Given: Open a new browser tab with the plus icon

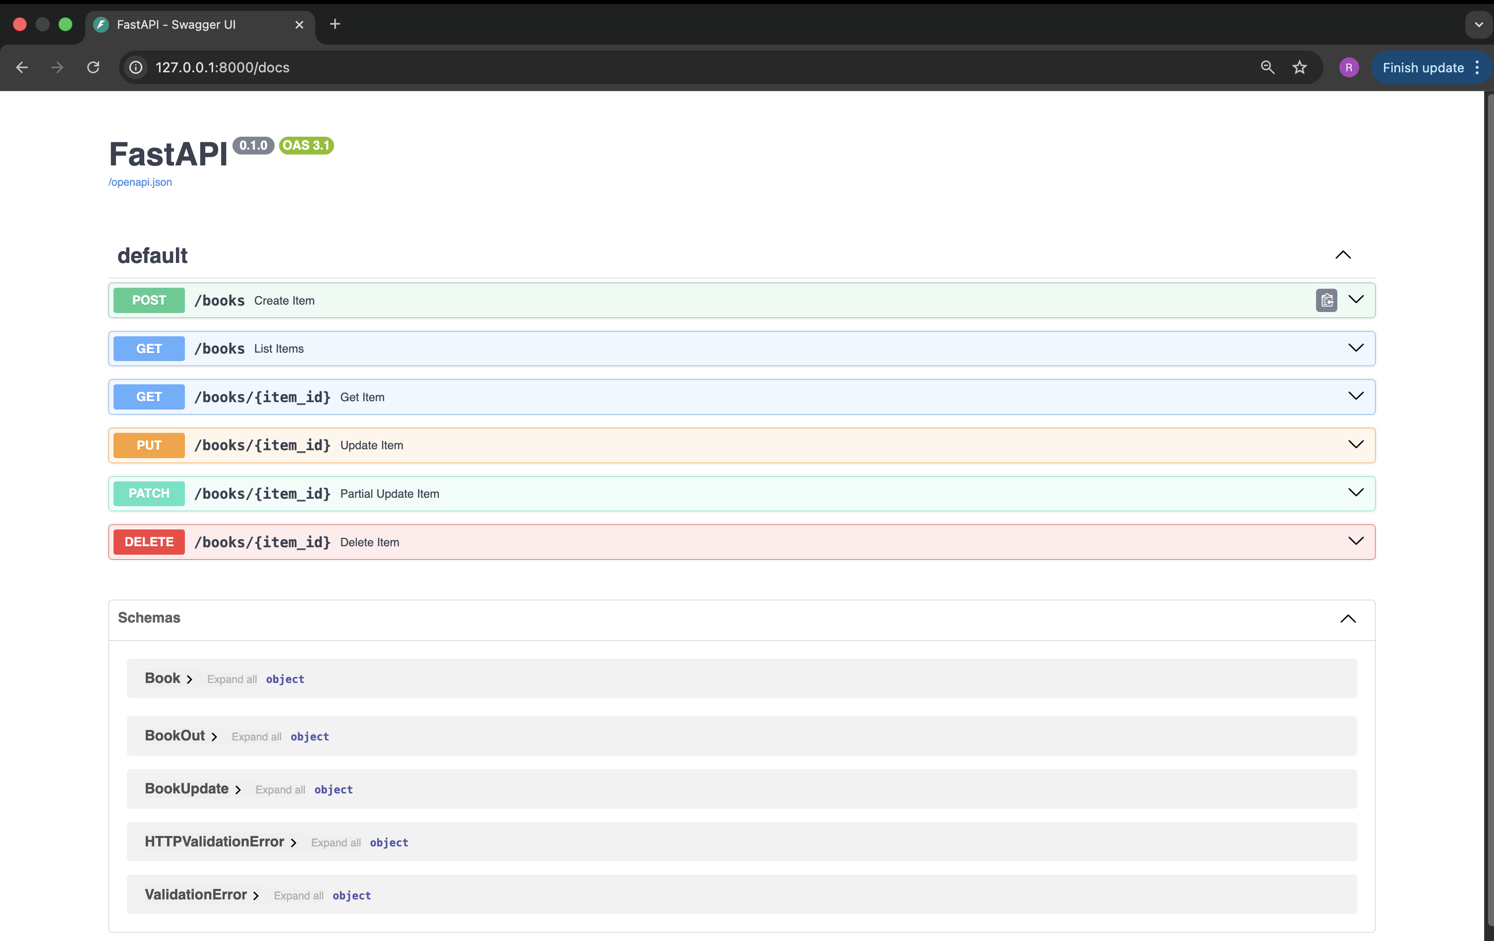Looking at the screenshot, I should pos(335,24).
